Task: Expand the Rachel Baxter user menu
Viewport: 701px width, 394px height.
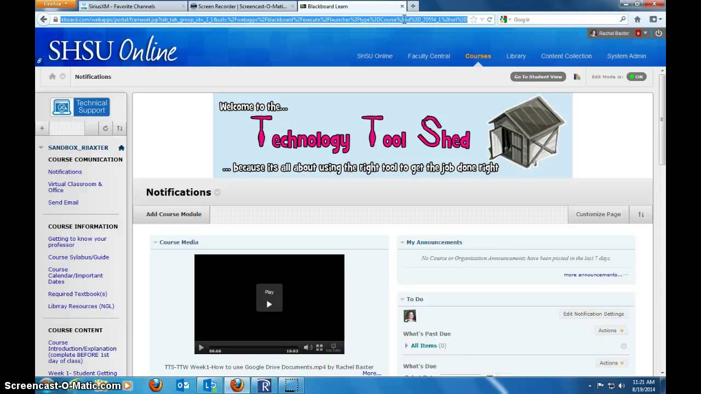Action: click(x=645, y=33)
